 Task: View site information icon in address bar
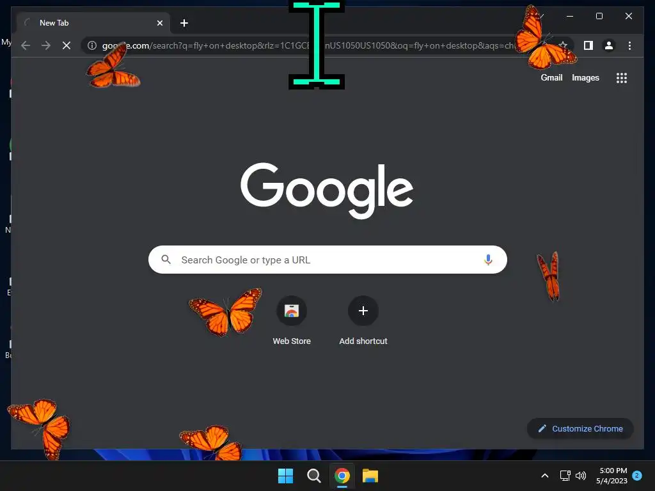tap(92, 45)
